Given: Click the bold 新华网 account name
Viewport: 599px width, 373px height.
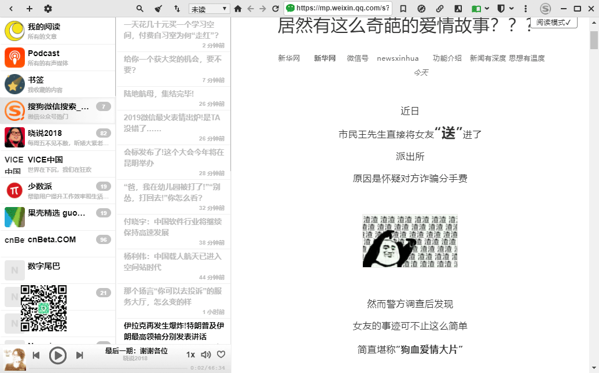Looking at the screenshot, I should click(325, 58).
